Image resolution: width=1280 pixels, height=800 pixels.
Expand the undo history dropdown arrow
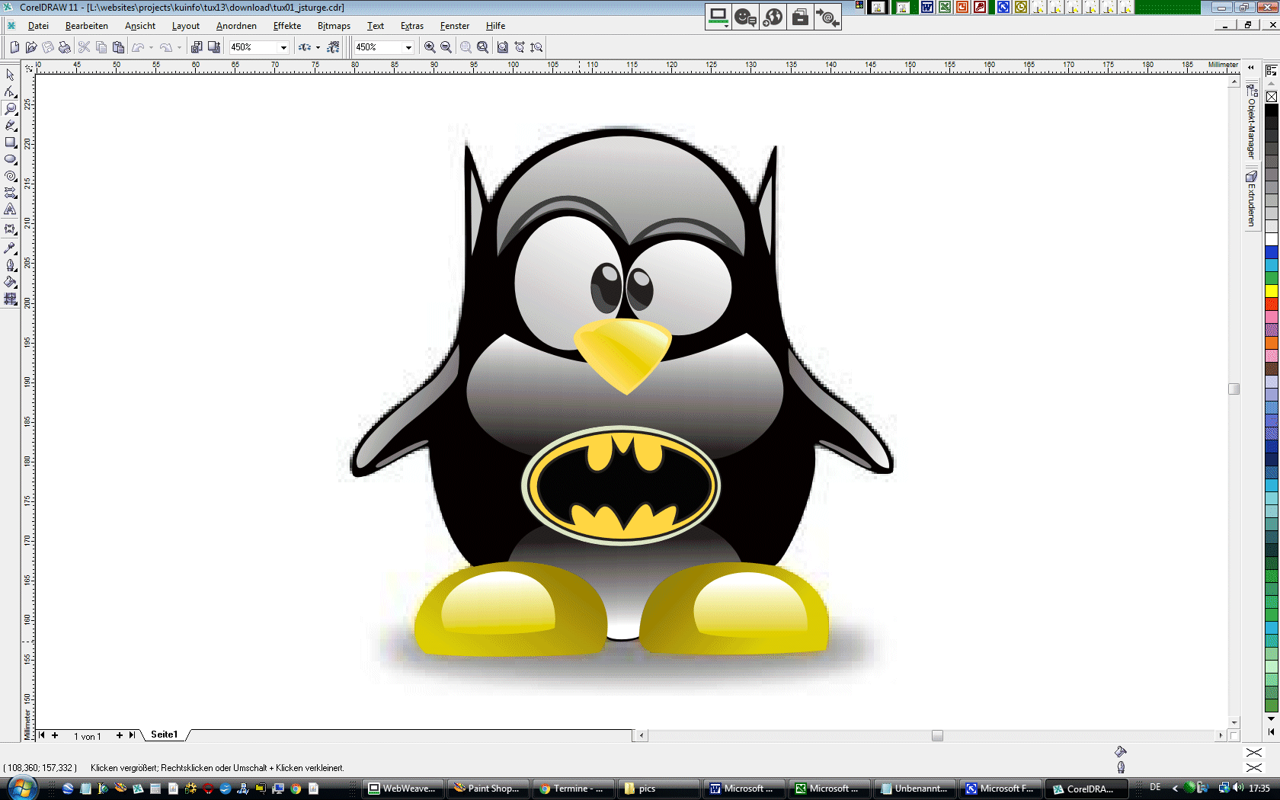[x=151, y=47]
